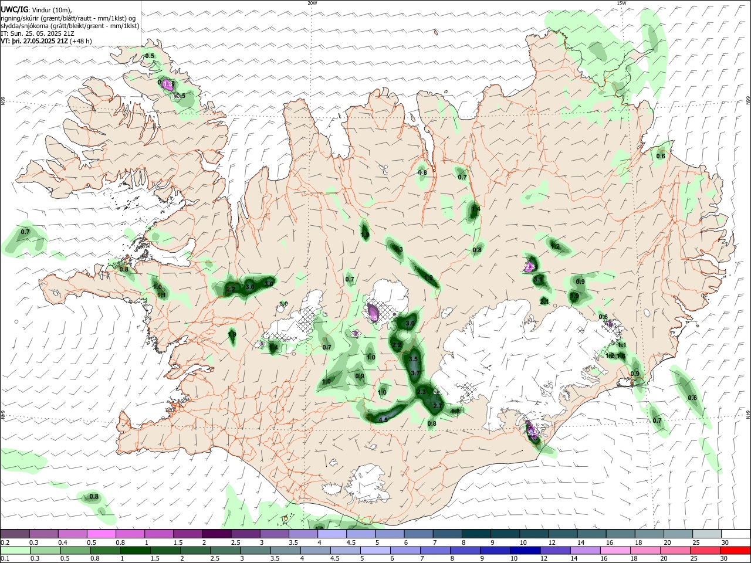This screenshot has width=751, height=563.
Task: Select the bright pink upper swatch at 0.5
Action: click(102, 534)
